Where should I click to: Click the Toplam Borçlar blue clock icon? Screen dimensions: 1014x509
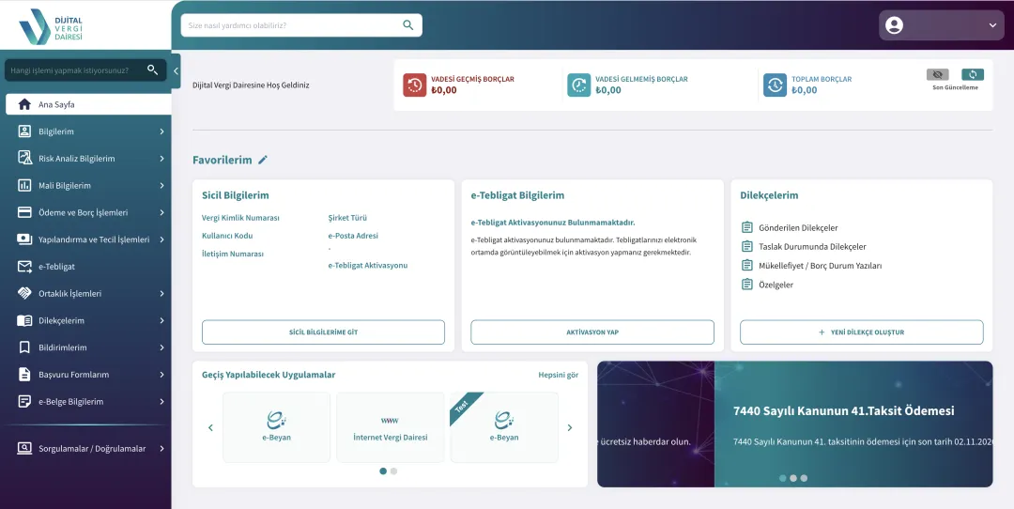775,85
